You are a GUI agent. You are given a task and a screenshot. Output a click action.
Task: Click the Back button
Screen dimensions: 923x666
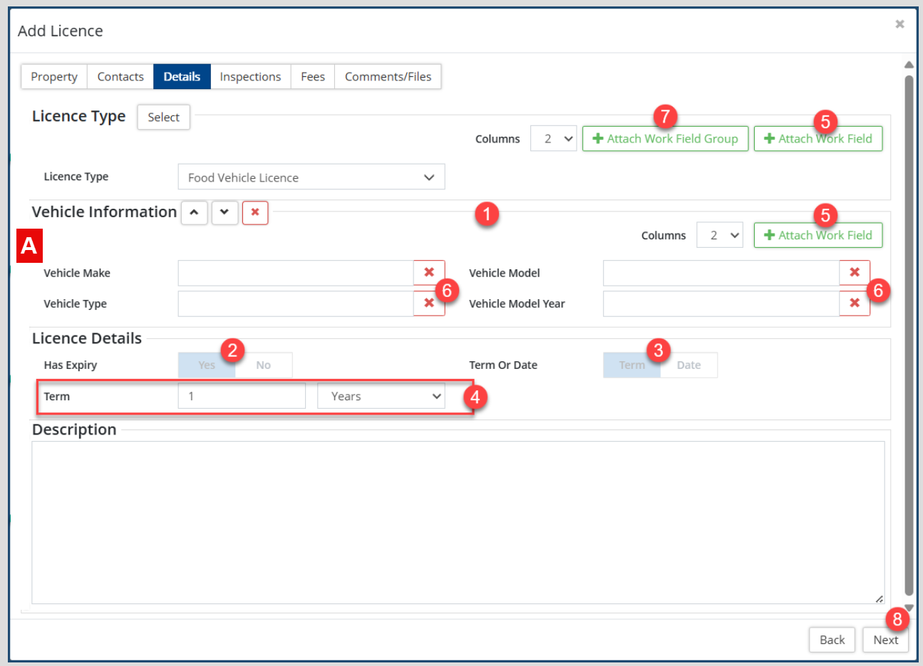[x=832, y=640]
